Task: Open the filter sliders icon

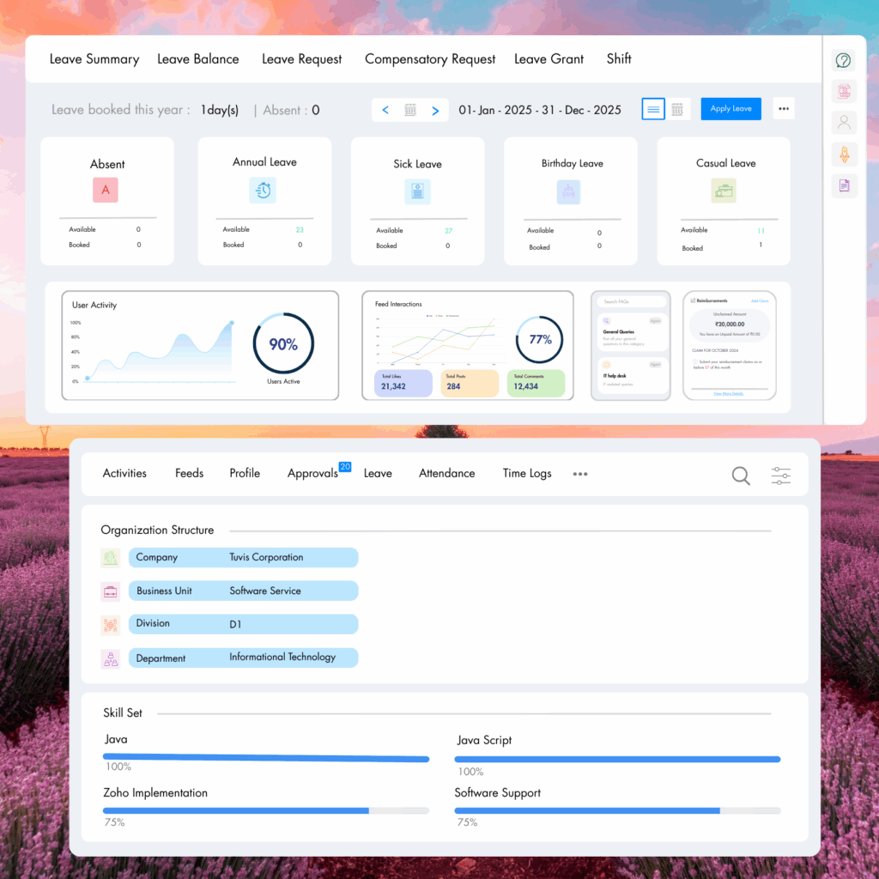Action: (780, 476)
